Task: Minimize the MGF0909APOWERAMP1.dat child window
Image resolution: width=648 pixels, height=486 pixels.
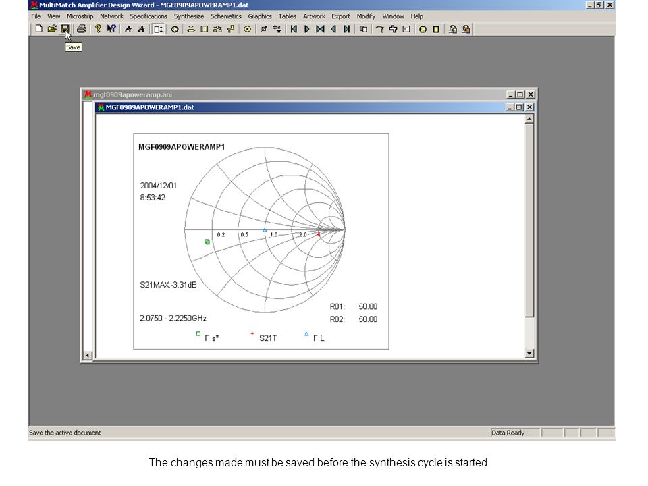Action: click(x=510, y=107)
